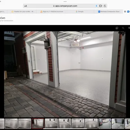Click the padlock icon in address bar

[54, 6]
